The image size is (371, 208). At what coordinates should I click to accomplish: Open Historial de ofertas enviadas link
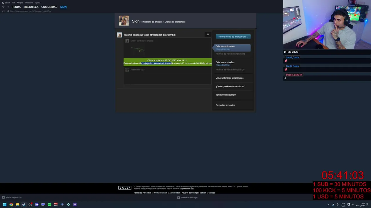pos(230,70)
